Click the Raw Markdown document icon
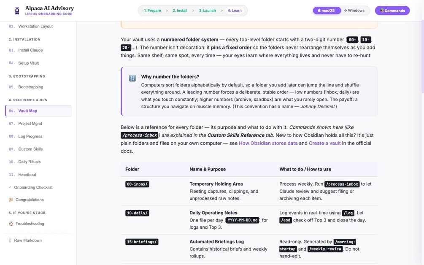Viewport: 424px width, 265px height. (10, 241)
